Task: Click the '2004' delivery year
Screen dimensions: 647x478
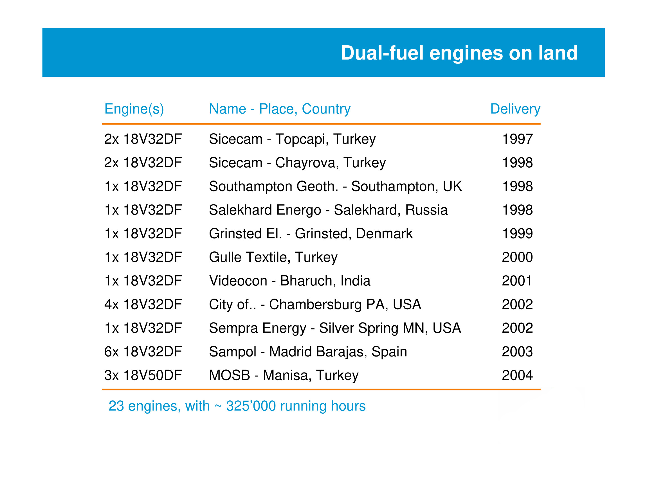Action: (517, 375)
